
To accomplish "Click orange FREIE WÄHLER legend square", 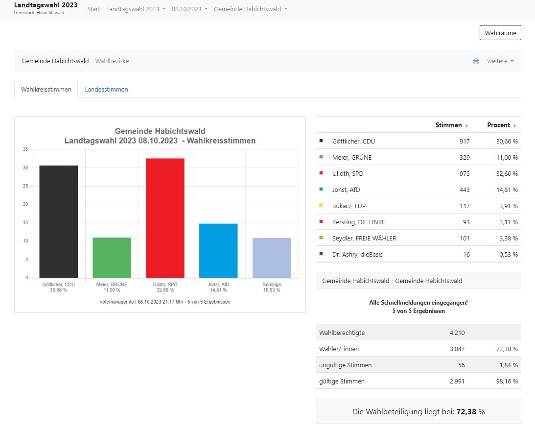I will (x=321, y=238).
